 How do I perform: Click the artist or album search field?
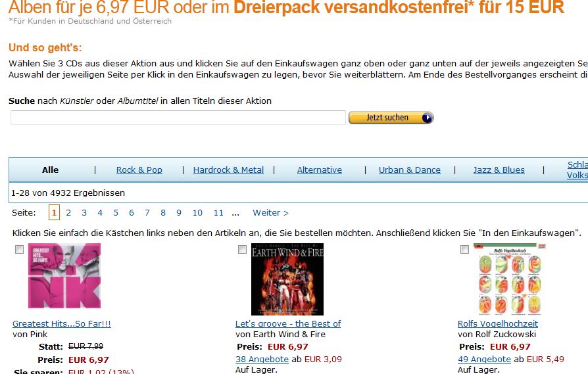pyautogui.click(x=178, y=118)
